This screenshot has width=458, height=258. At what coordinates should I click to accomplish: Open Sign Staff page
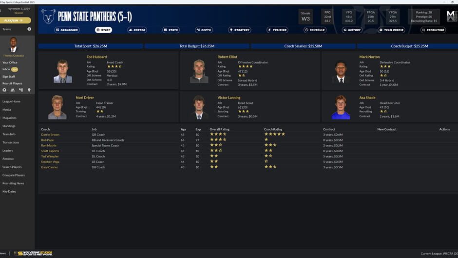(9, 77)
